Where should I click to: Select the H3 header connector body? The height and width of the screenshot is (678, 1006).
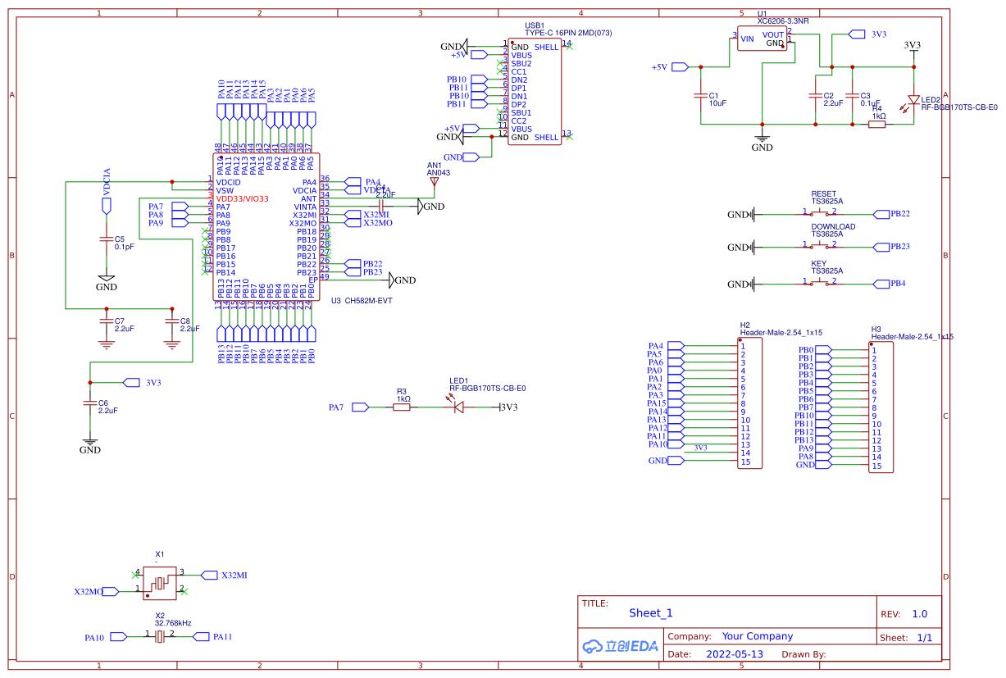(x=881, y=407)
